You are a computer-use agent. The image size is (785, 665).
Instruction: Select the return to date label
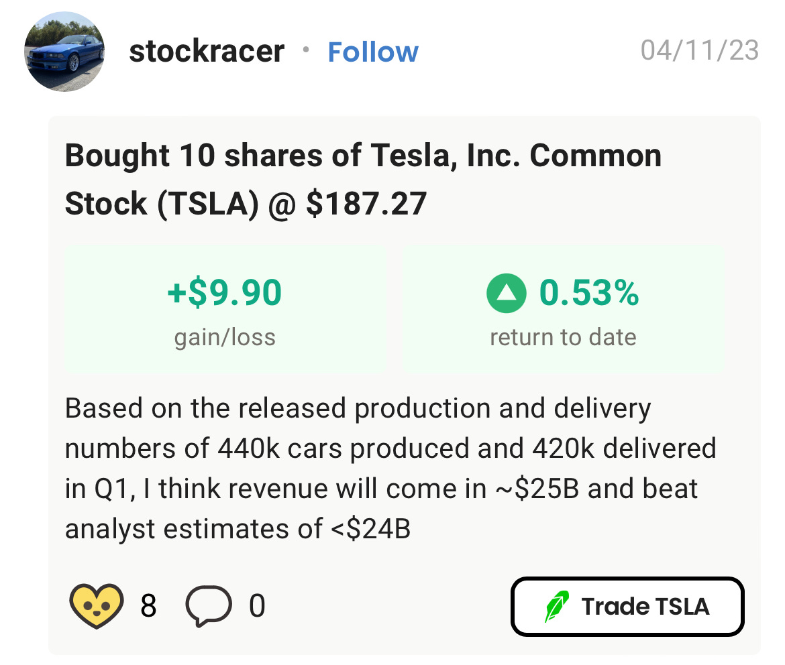pyautogui.click(x=563, y=337)
